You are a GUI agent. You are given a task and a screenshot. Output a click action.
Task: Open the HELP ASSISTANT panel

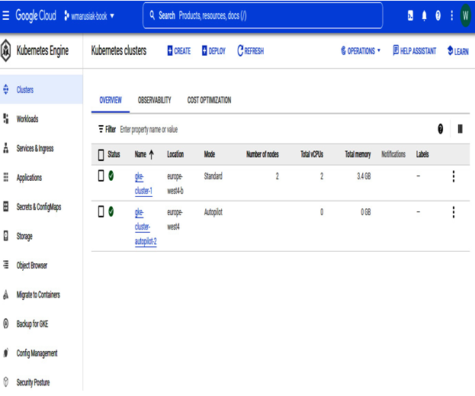[x=415, y=50]
